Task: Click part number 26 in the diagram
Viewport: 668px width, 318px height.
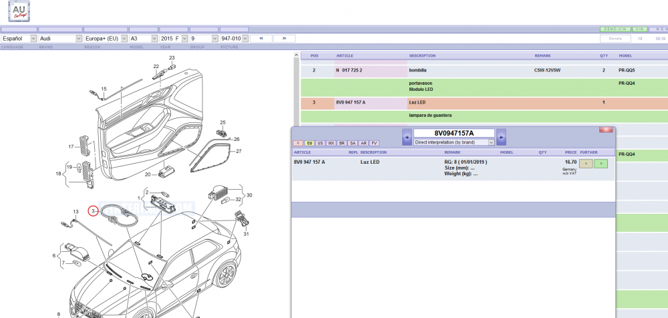Action: pos(237,139)
